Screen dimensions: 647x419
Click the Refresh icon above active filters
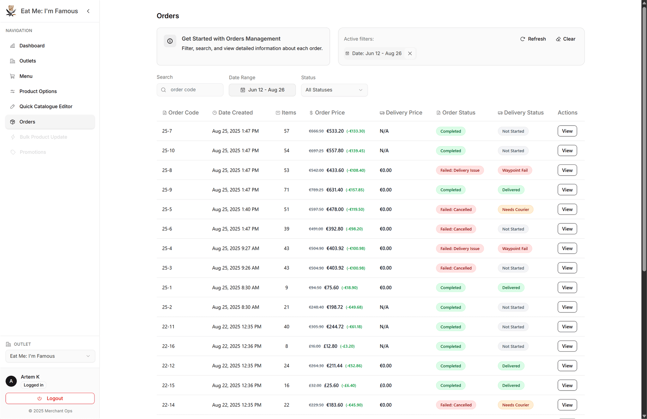coord(523,39)
